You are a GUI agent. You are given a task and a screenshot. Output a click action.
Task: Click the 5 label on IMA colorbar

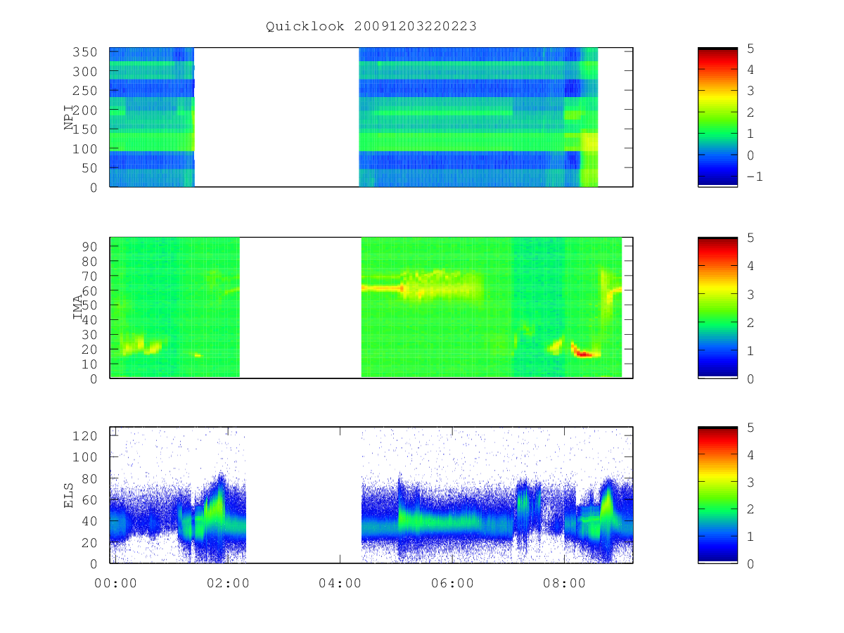(x=750, y=238)
